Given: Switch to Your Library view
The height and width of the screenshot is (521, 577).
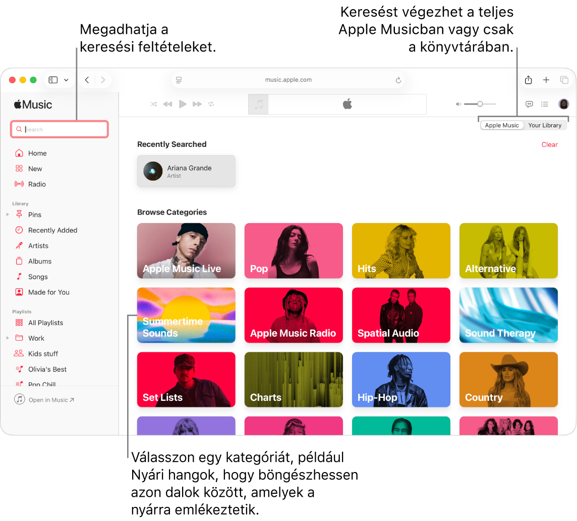Looking at the screenshot, I should click(545, 125).
